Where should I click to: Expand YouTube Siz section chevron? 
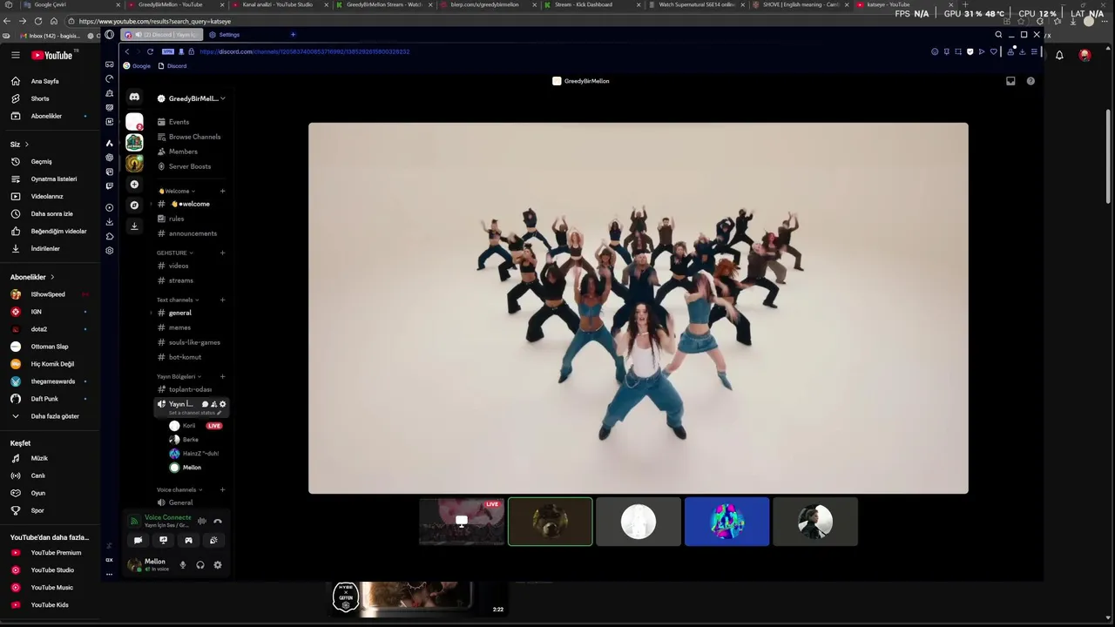click(26, 144)
